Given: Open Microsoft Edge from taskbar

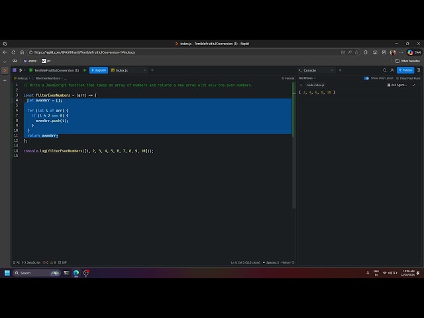Looking at the screenshot, I should tap(76, 273).
